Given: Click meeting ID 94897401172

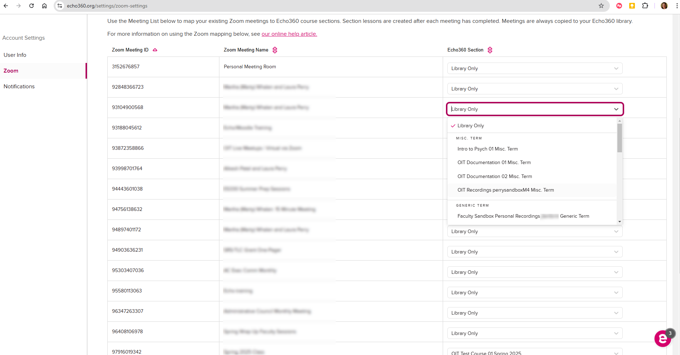Looking at the screenshot, I should point(126,230).
